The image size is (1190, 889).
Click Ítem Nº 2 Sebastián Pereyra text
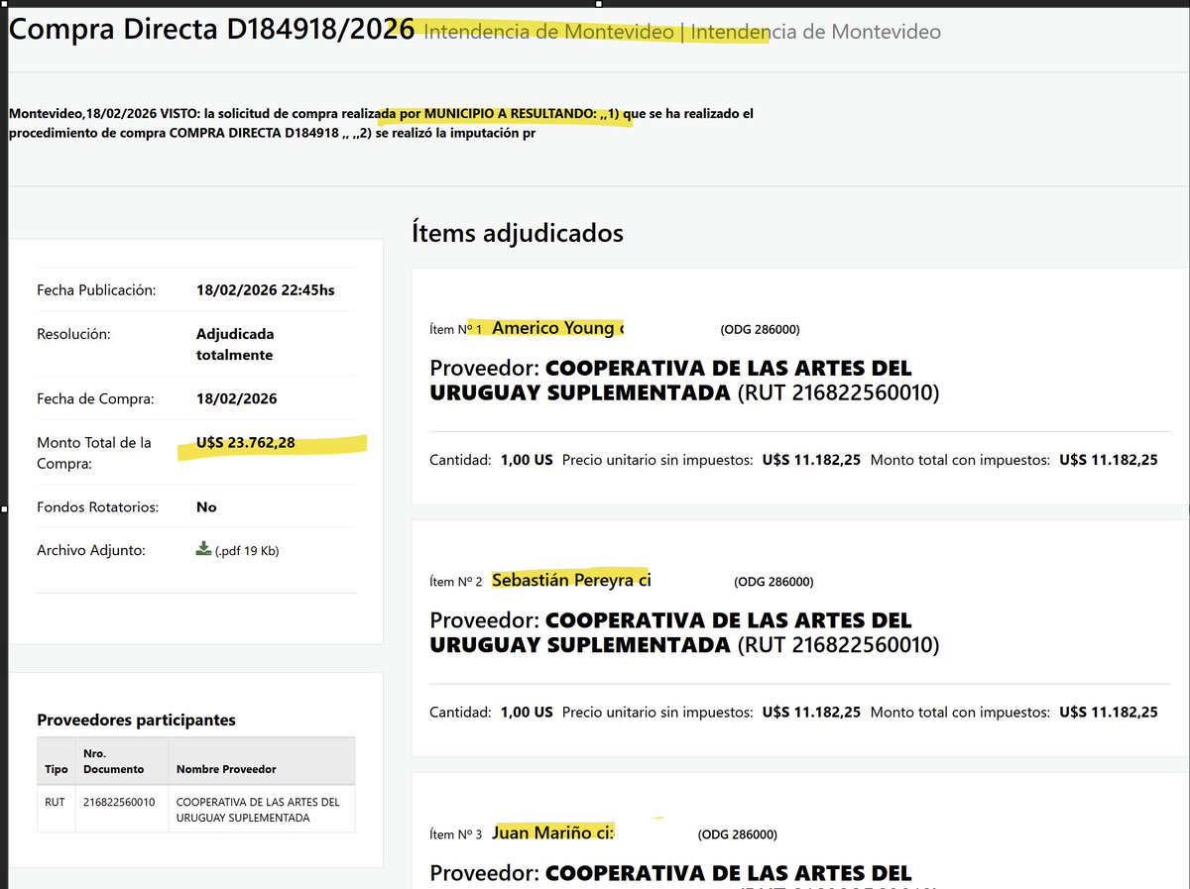tap(540, 580)
